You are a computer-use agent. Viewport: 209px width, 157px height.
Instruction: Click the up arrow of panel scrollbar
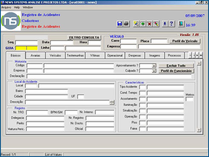[x=199, y=63]
